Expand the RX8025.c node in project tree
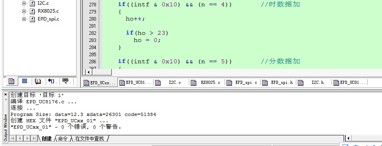382x146 pixels. coord(24,11)
